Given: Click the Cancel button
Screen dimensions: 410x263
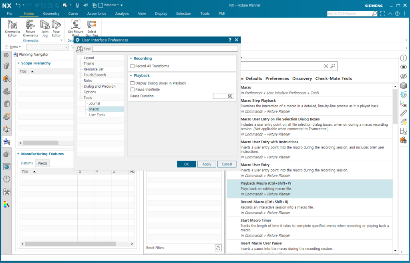Looking at the screenshot, I should pos(227,164).
